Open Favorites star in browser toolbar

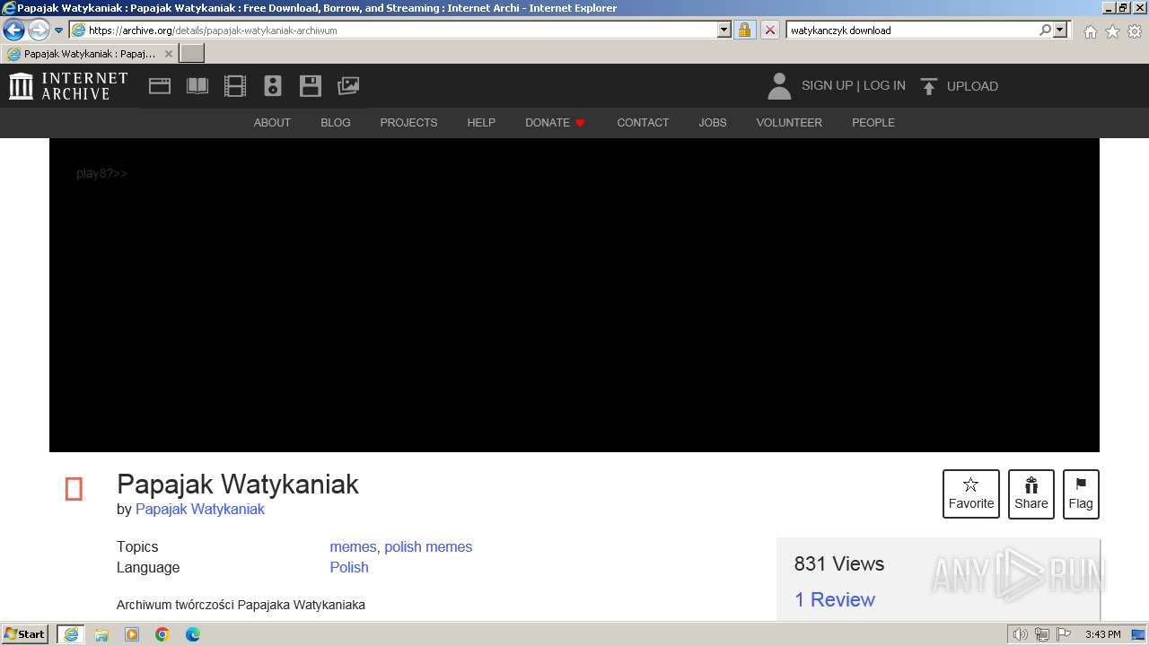tap(1112, 31)
